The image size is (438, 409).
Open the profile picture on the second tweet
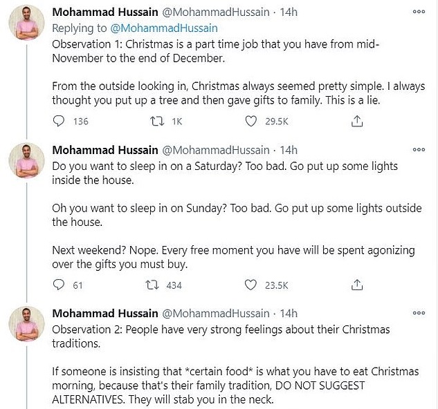pos(27,164)
